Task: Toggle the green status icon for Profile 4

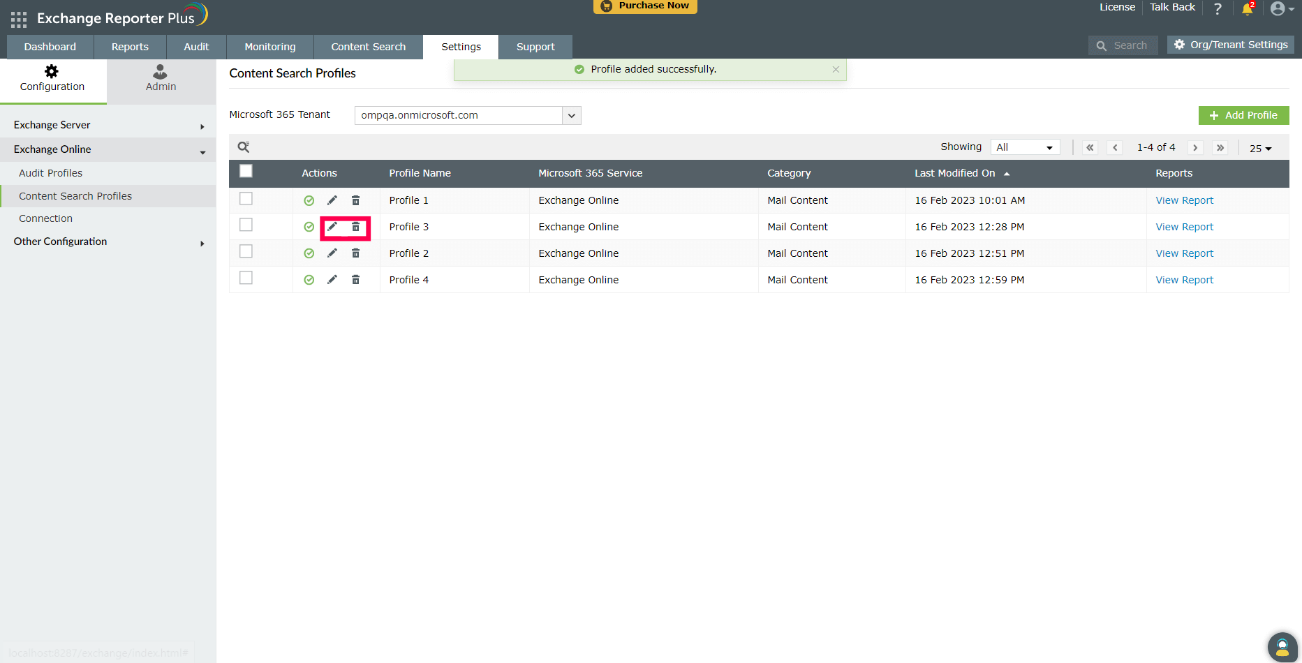Action: click(309, 280)
